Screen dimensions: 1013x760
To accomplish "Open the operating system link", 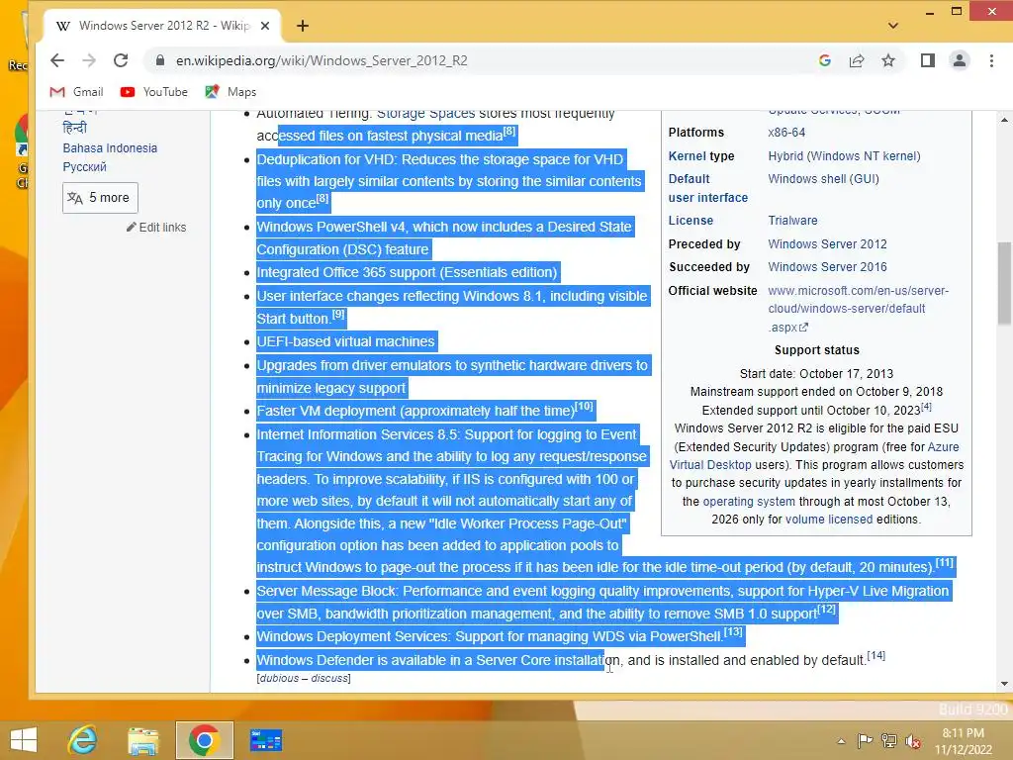I will 748,502.
